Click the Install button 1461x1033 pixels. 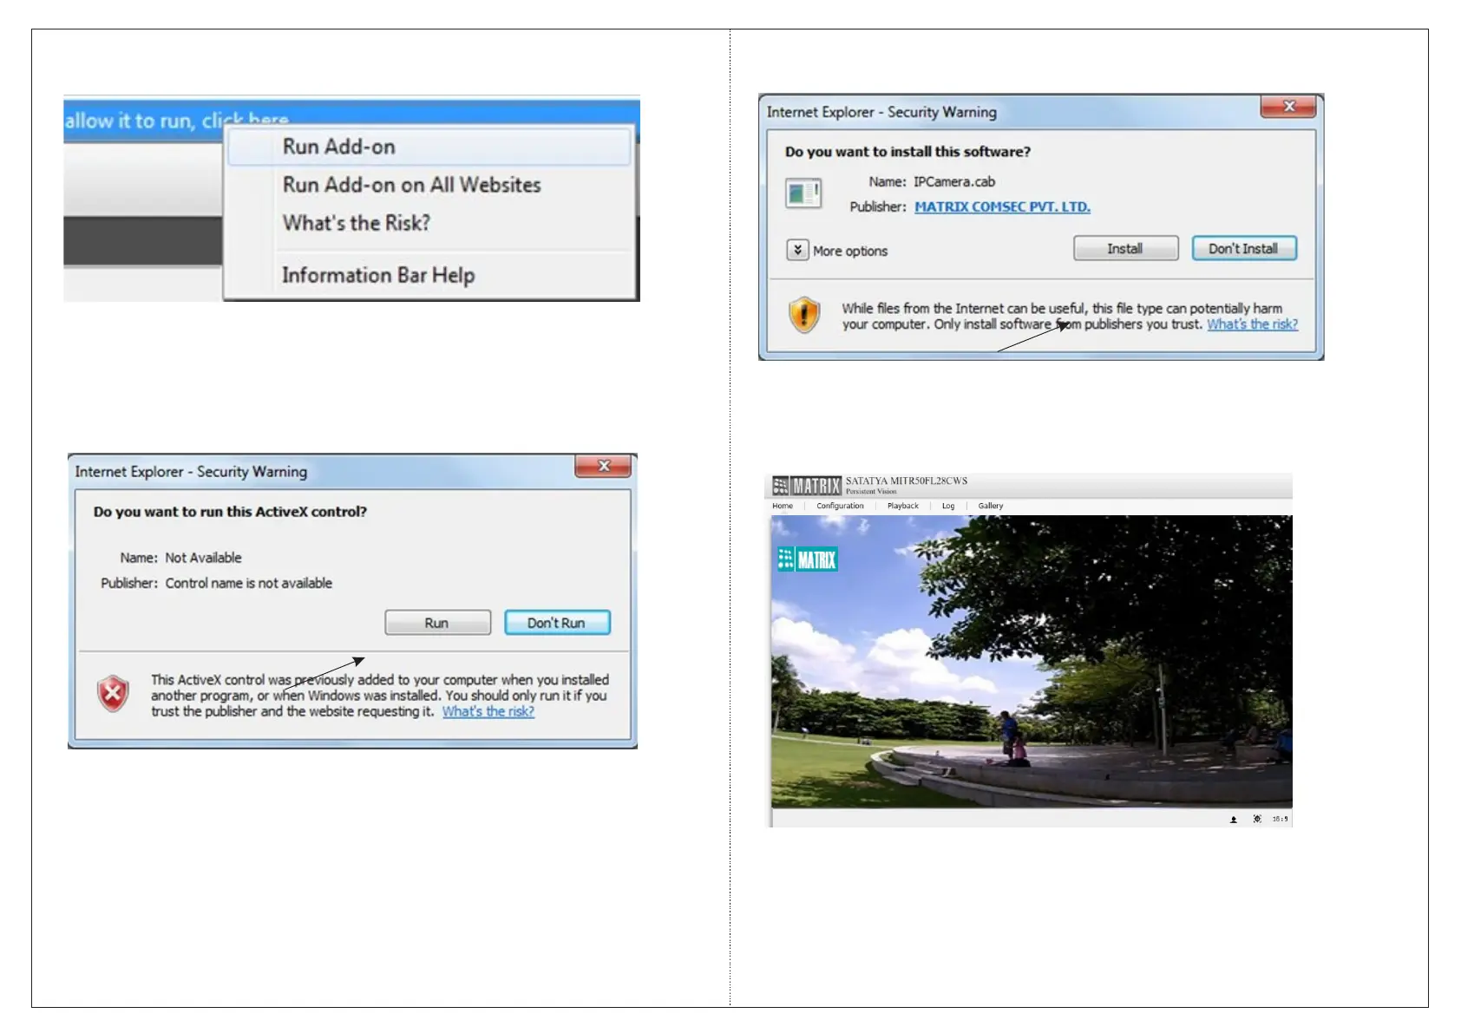[1125, 248]
